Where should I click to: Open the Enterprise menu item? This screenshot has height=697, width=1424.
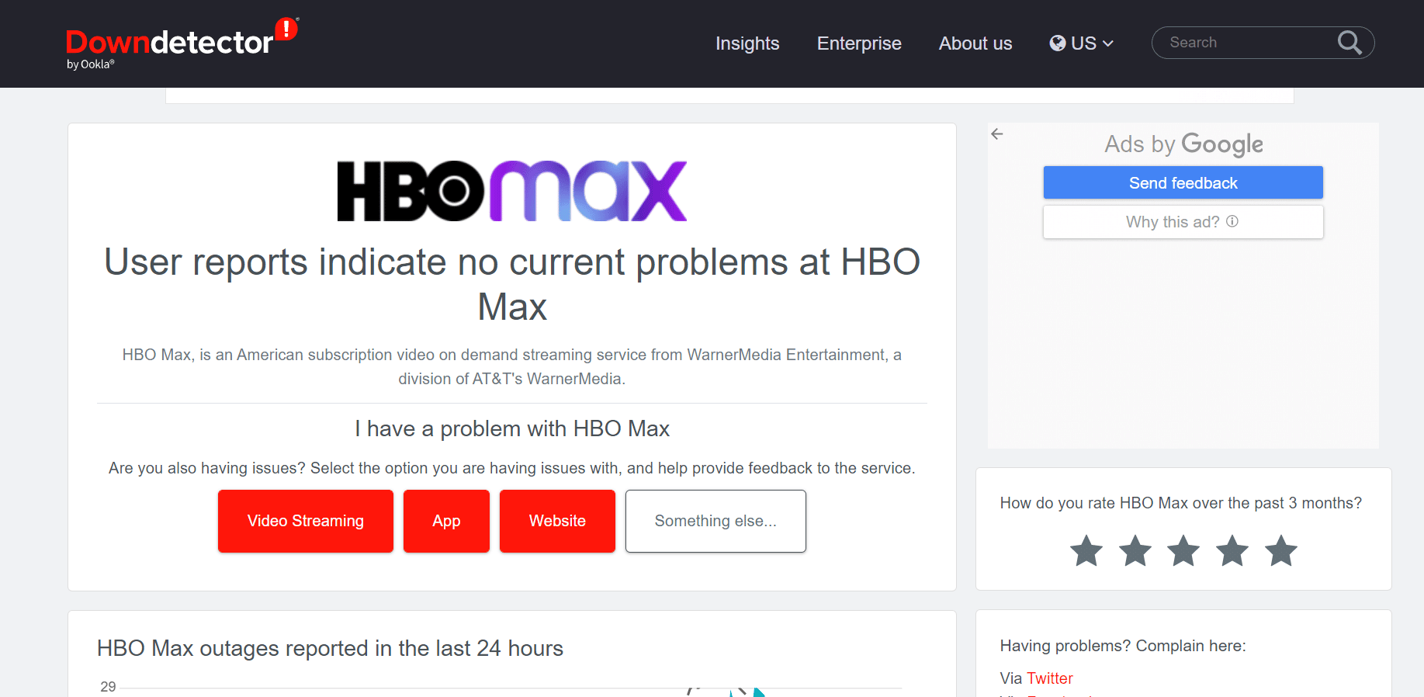pyautogui.click(x=859, y=43)
